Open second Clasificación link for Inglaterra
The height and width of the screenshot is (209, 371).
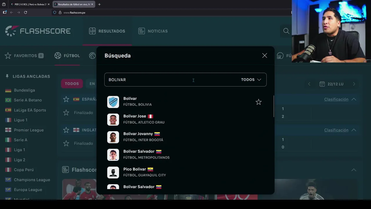click(336, 130)
